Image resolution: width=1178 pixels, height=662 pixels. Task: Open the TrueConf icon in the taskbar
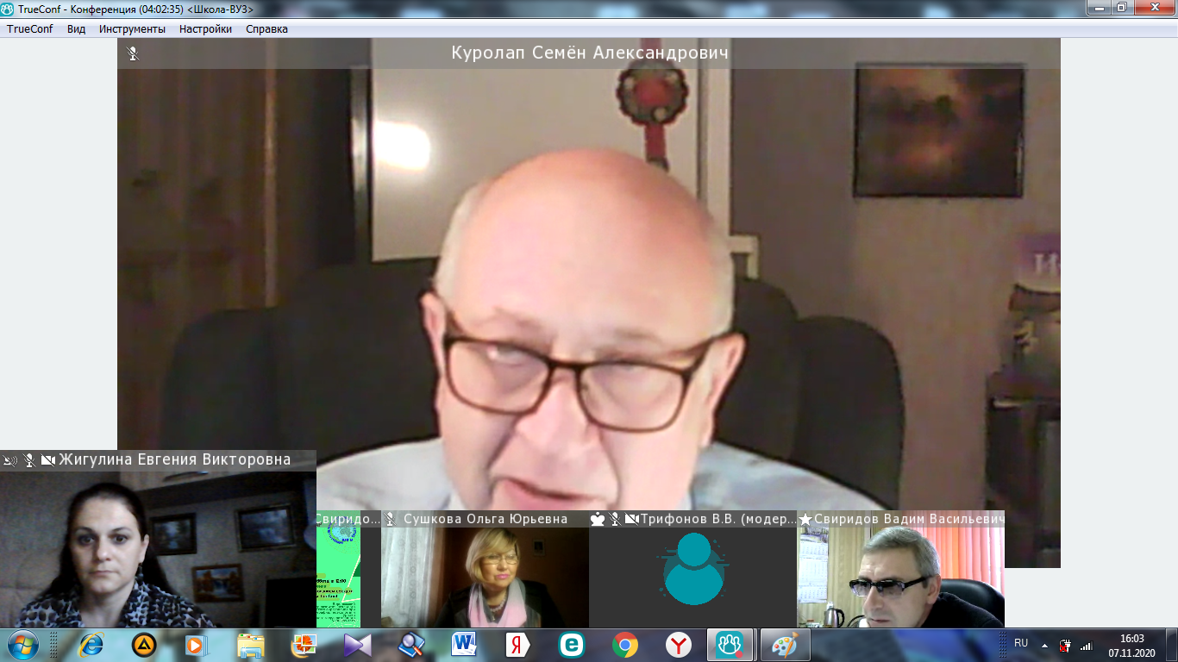pyautogui.click(x=730, y=645)
